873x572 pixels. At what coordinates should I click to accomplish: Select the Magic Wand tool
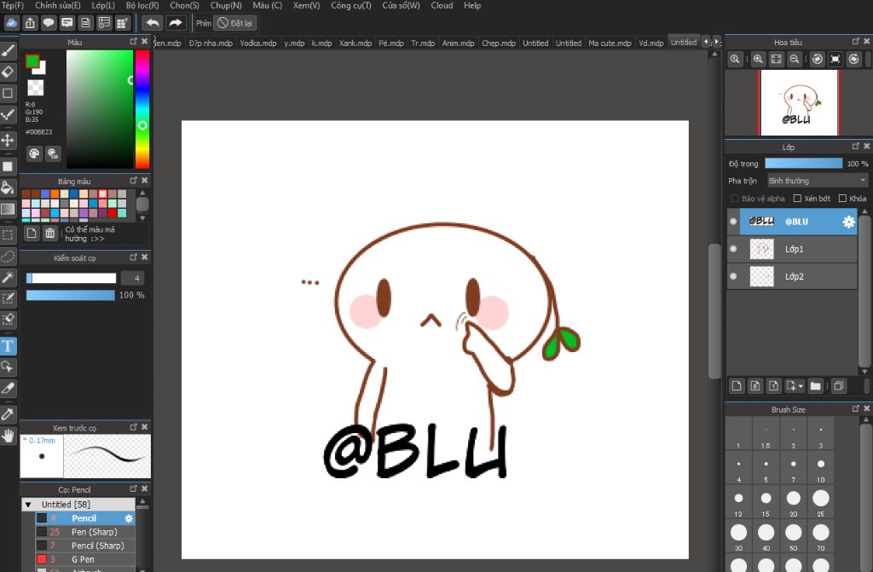(8, 277)
